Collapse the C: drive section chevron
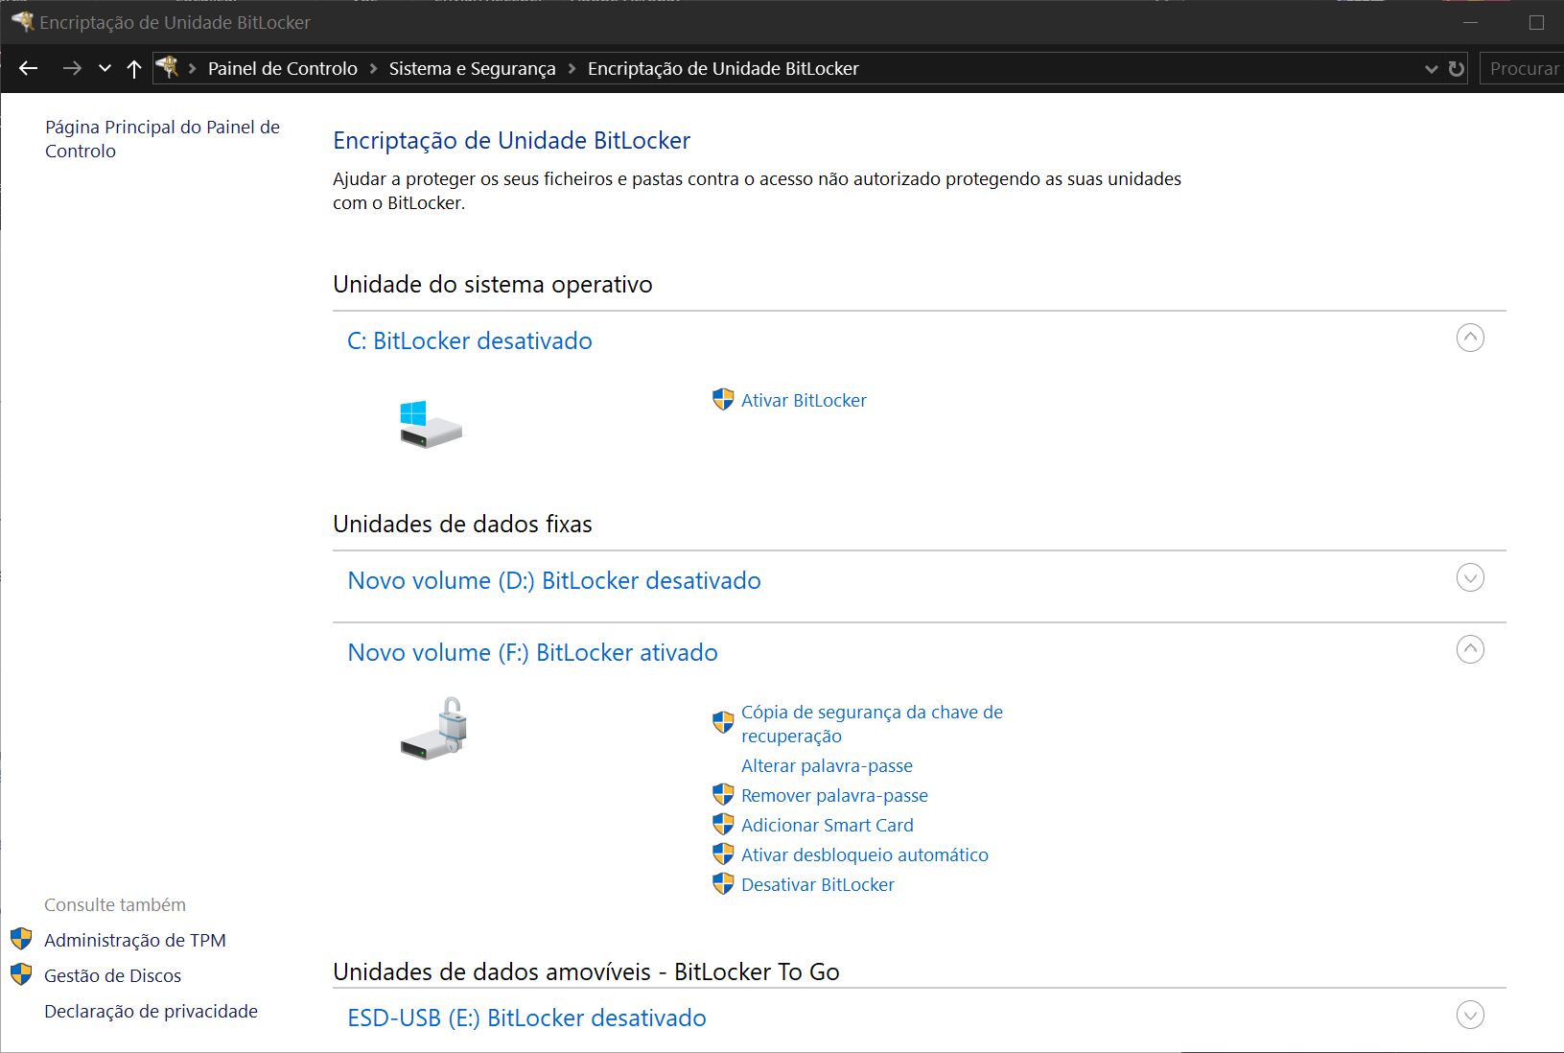Screen dimensions: 1564x1053 point(1470,338)
